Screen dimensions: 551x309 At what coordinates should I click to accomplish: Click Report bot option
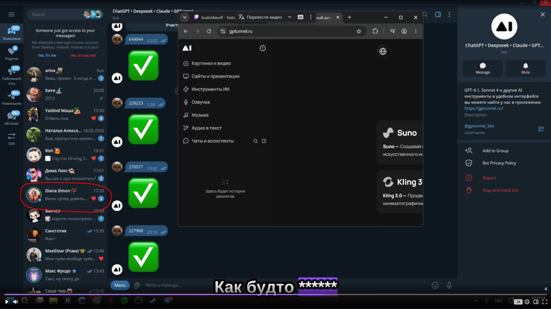[x=489, y=178]
